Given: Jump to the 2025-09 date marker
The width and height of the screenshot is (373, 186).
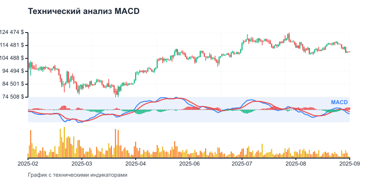Looking at the screenshot, I should [350, 164].
